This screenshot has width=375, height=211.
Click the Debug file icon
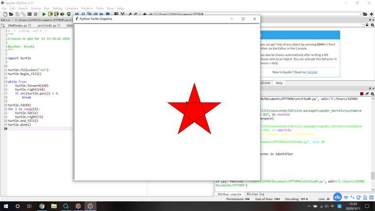pyautogui.click(x=77, y=14)
